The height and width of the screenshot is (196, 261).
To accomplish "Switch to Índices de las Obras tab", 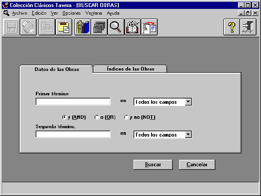I will tap(130, 69).
